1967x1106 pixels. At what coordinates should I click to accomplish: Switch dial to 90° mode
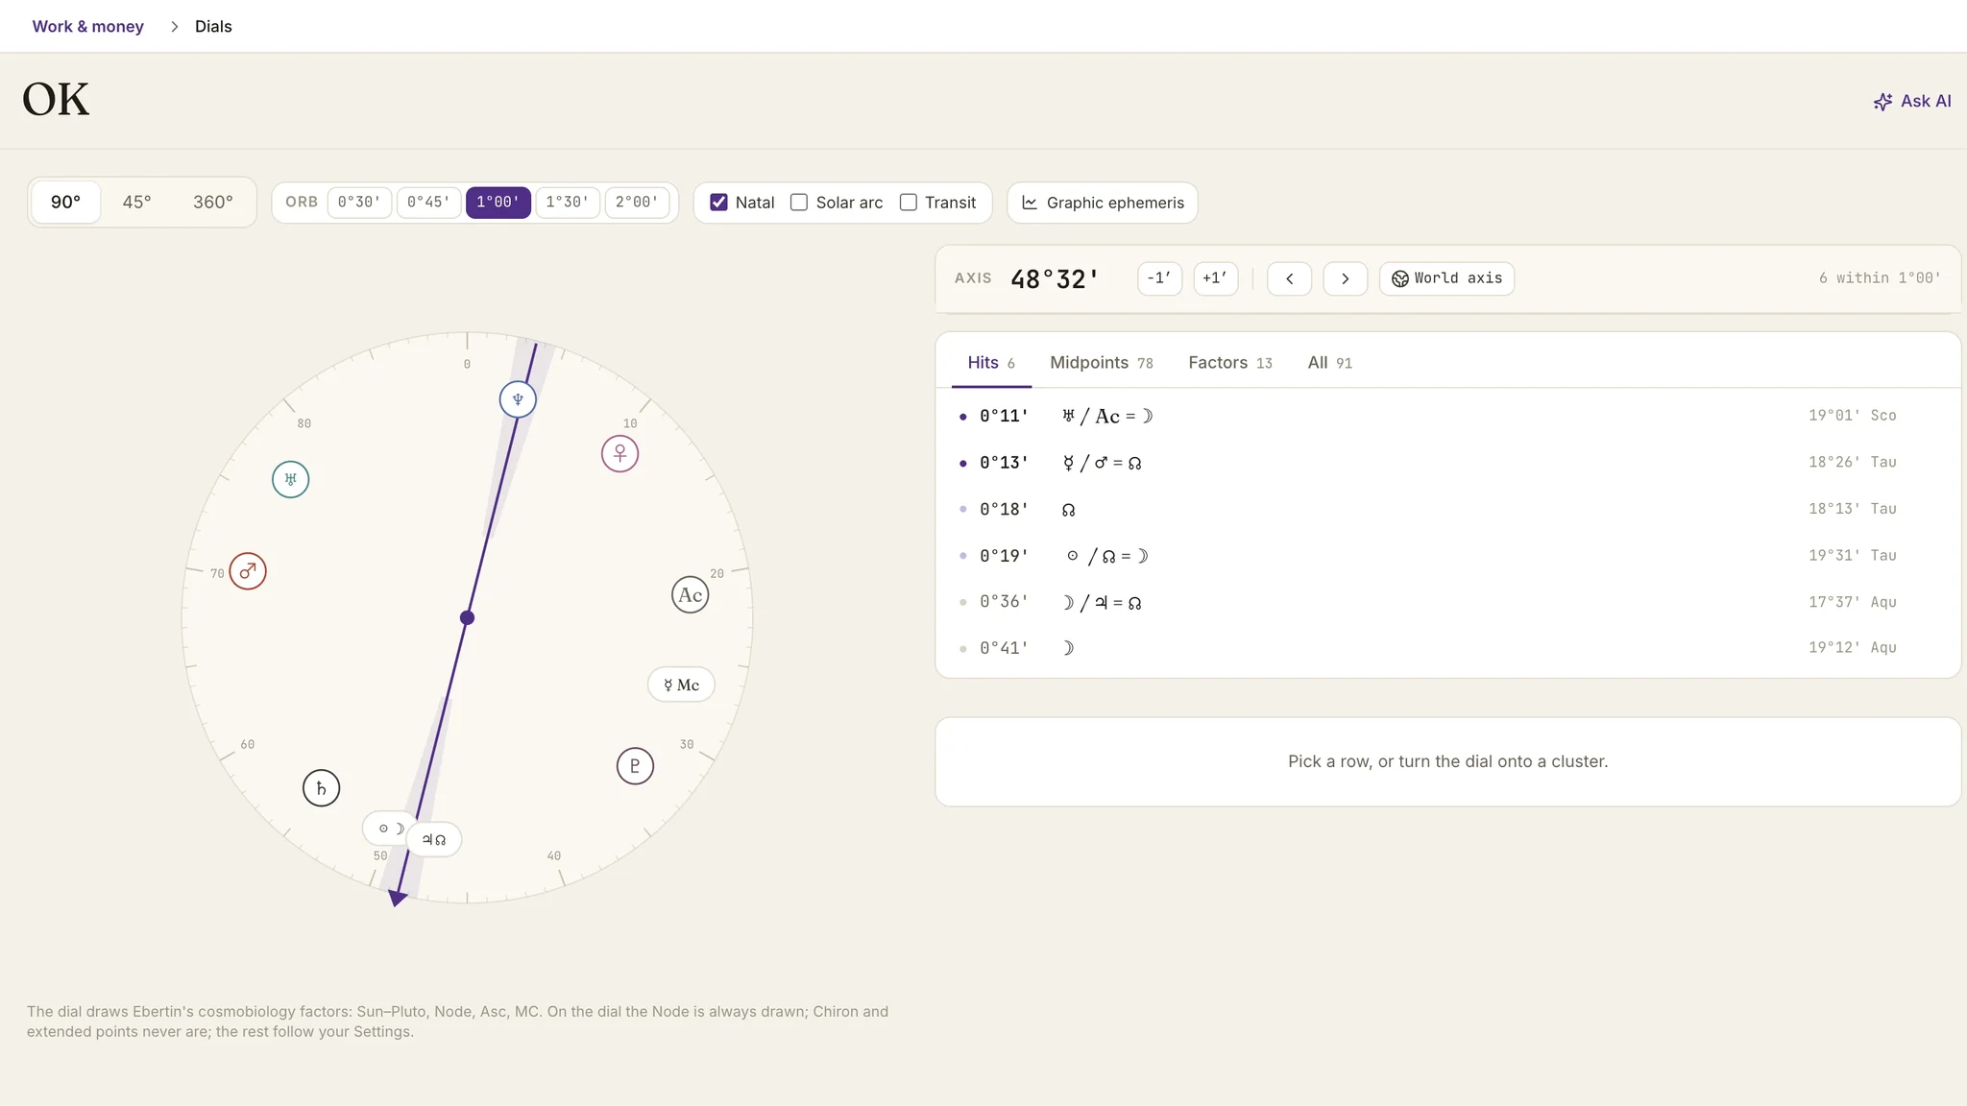tap(66, 202)
